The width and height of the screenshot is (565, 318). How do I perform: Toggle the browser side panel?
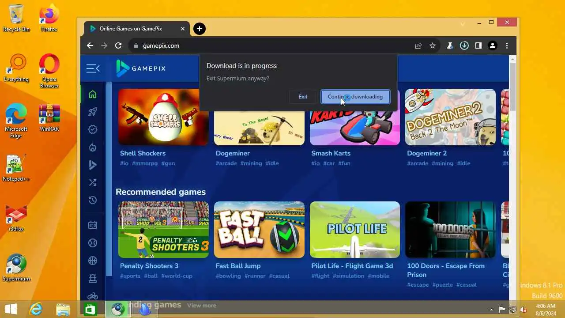point(478,45)
